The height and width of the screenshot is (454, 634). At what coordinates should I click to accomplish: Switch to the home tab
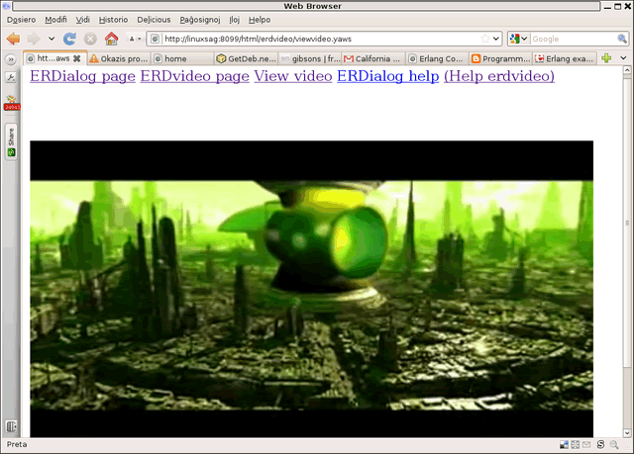[x=182, y=59]
